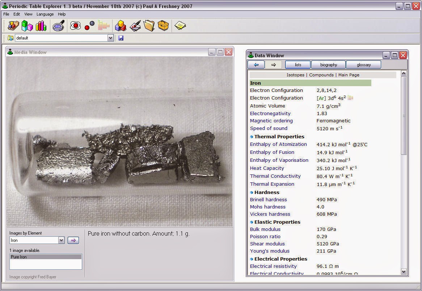This screenshot has height=291, width=422.
Task: Click the Electronegativity property link
Action: pyautogui.click(x=270, y=113)
